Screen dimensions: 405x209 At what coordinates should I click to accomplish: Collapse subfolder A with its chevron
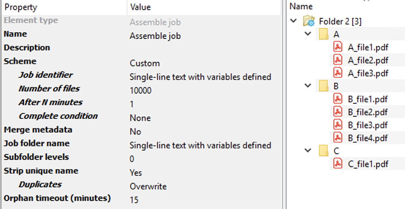pyautogui.click(x=309, y=34)
